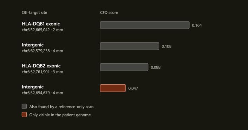Select the chr6:32,694,679 coordinate text
Image resolution: width=248 pixels, height=130 pixels.
pyautogui.click(x=36, y=93)
